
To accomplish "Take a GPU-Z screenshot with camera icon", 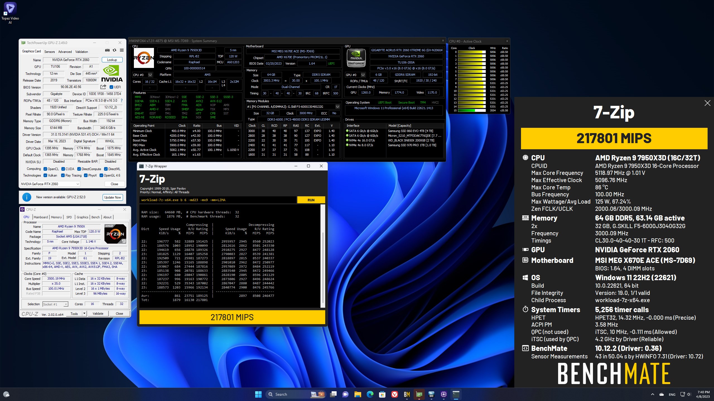I will (107, 50).
